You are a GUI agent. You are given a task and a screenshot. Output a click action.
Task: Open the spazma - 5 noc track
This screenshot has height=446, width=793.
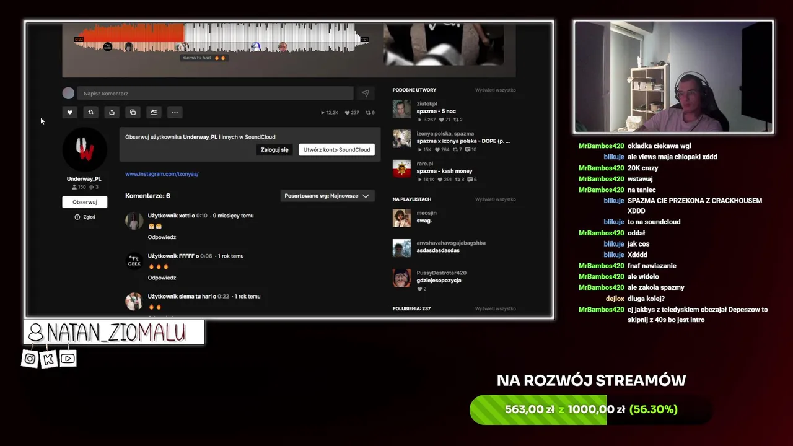coord(436,111)
